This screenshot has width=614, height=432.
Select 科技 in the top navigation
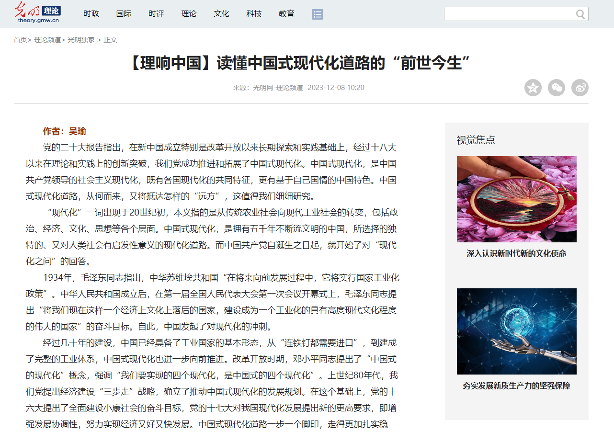click(254, 14)
